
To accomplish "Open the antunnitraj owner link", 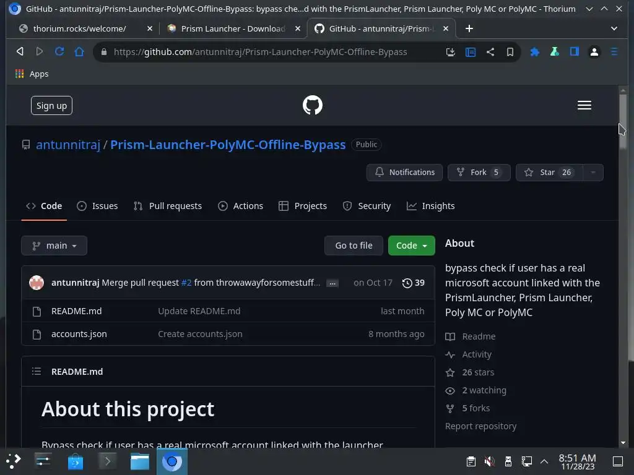I will [68, 145].
